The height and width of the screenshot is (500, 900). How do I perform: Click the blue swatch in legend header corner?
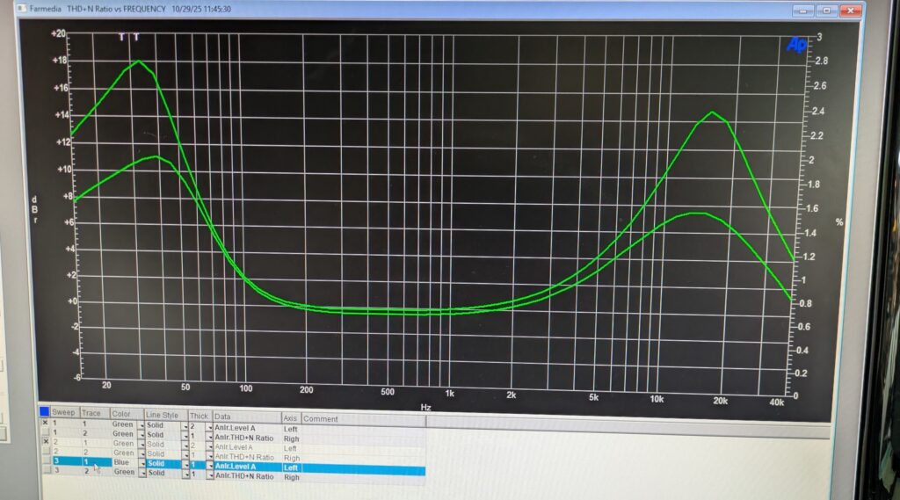tap(44, 412)
